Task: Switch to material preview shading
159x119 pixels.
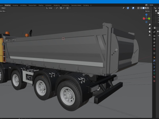Action: (146, 8)
